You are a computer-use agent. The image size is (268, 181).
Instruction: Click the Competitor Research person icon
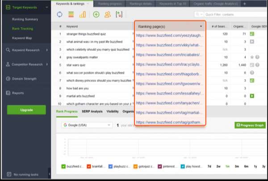[8, 64]
